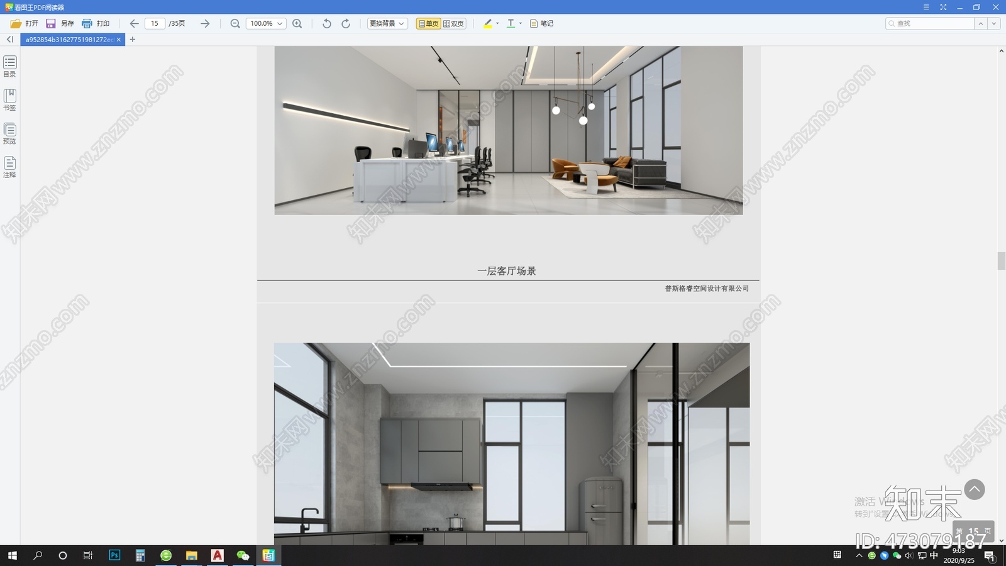Click the scrollbar down arrow
Viewport: 1006px width, 566px height.
coord(1001,541)
